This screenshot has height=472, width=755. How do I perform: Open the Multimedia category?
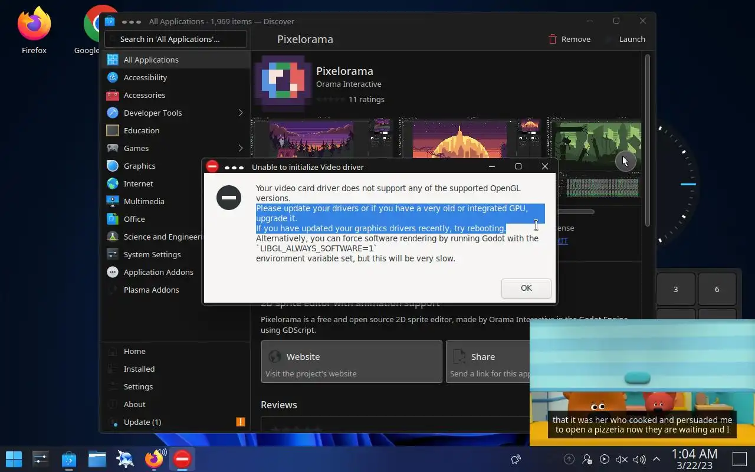tap(152, 201)
